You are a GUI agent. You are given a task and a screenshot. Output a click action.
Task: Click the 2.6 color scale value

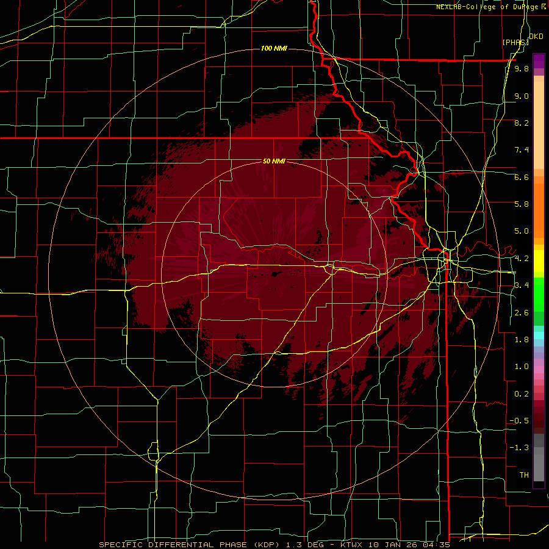(x=522, y=313)
